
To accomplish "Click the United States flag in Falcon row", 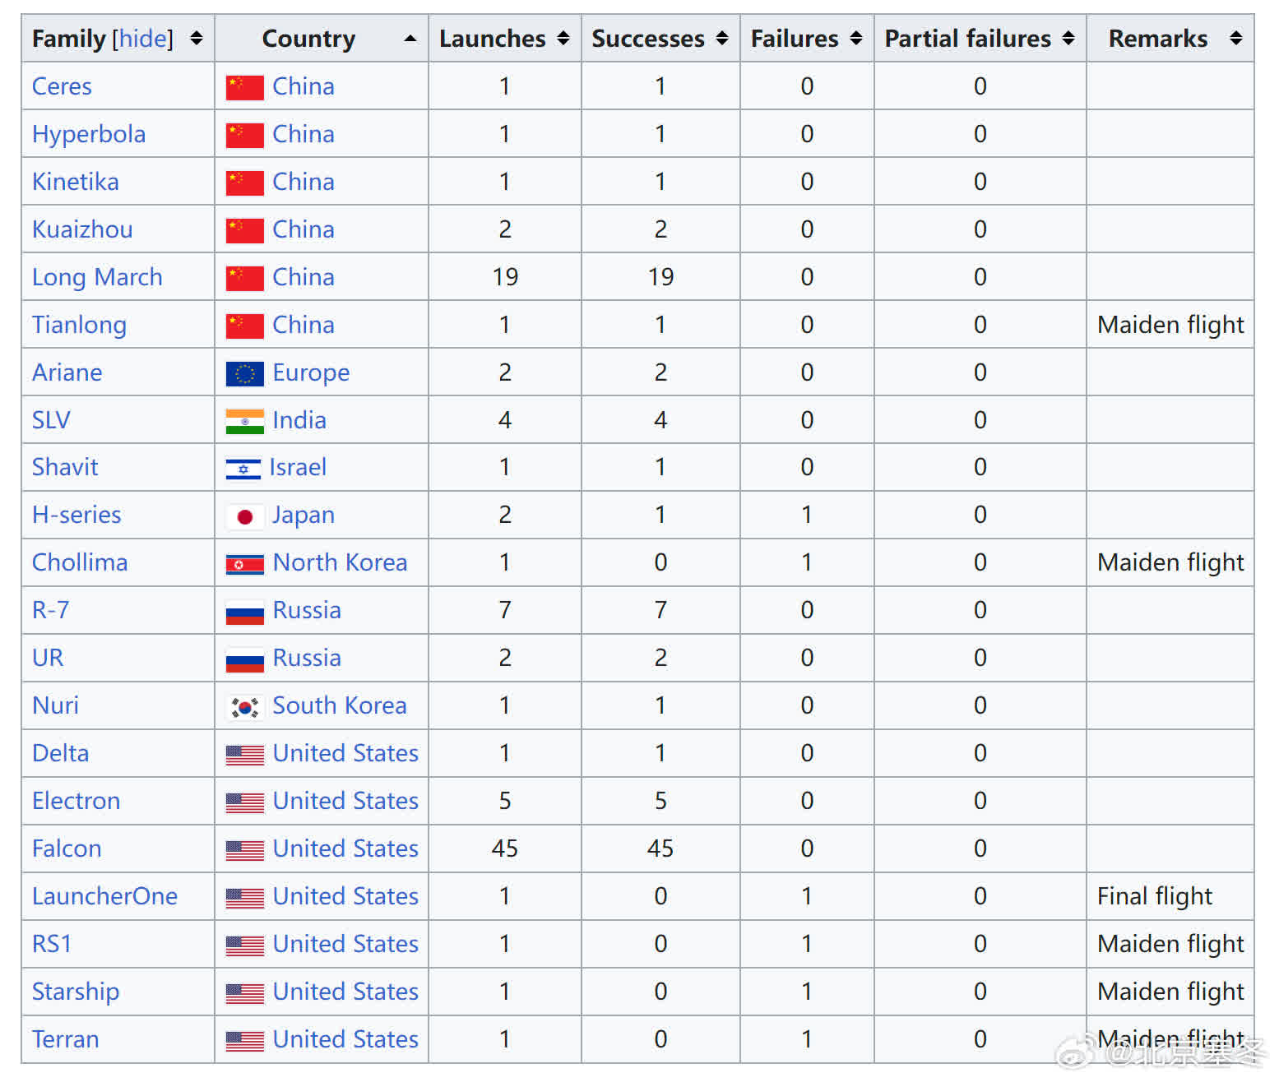I will pyautogui.click(x=244, y=850).
